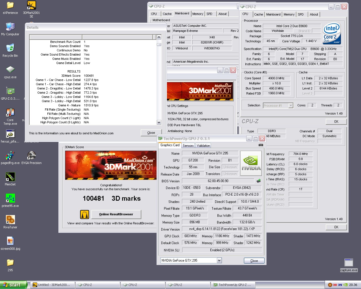This screenshot has height=289, width=361.
Task: Click the 3DMark Score value 100481 in Details
Action: tap(89, 76)
